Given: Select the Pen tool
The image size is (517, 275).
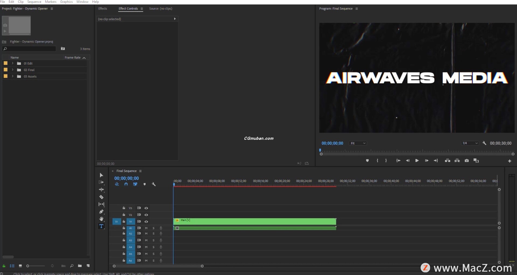Looking at the screenshot, I should [101, 212].
